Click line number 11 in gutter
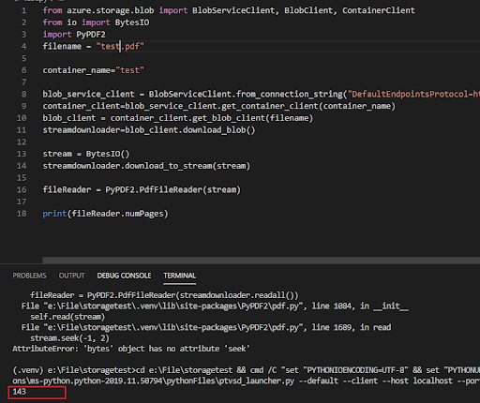This screenshot has height=403, width=480. coord(22,130)
